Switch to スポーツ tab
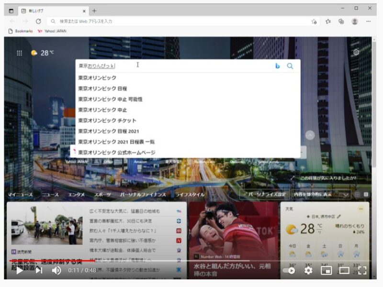This screenshot has width=383, height=287. click(x=102, y=195)
